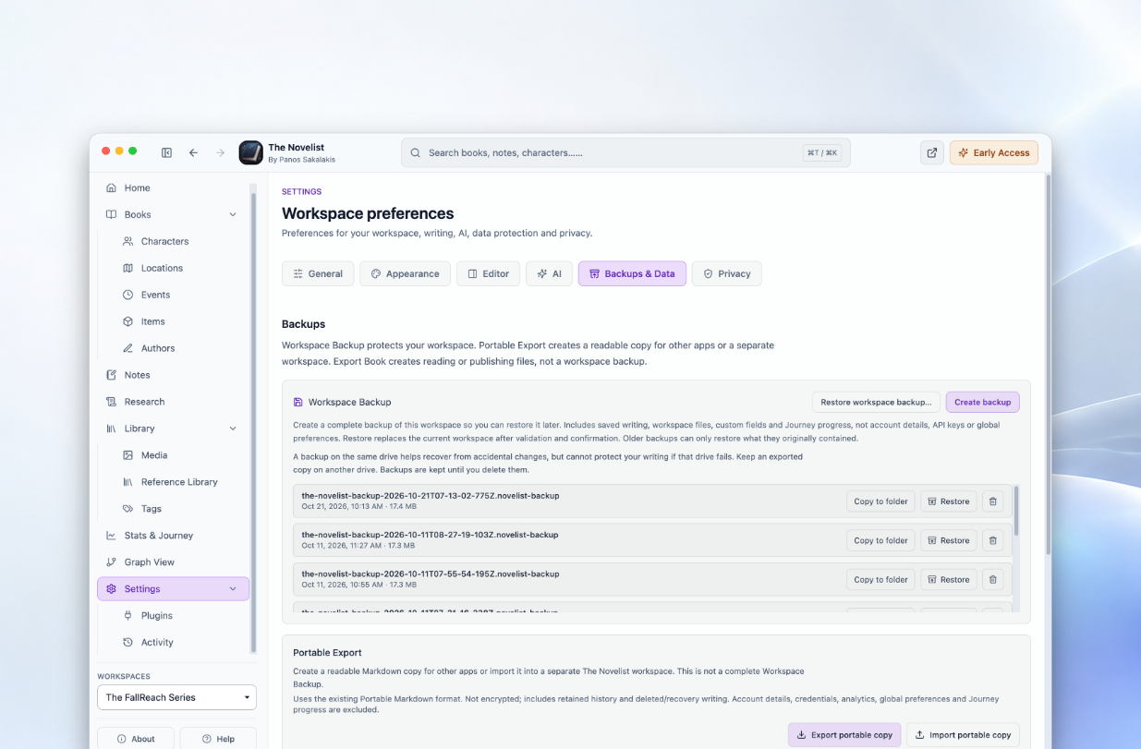Select the AI settings tab
The image size is (1141, 749).
[549, 273]
